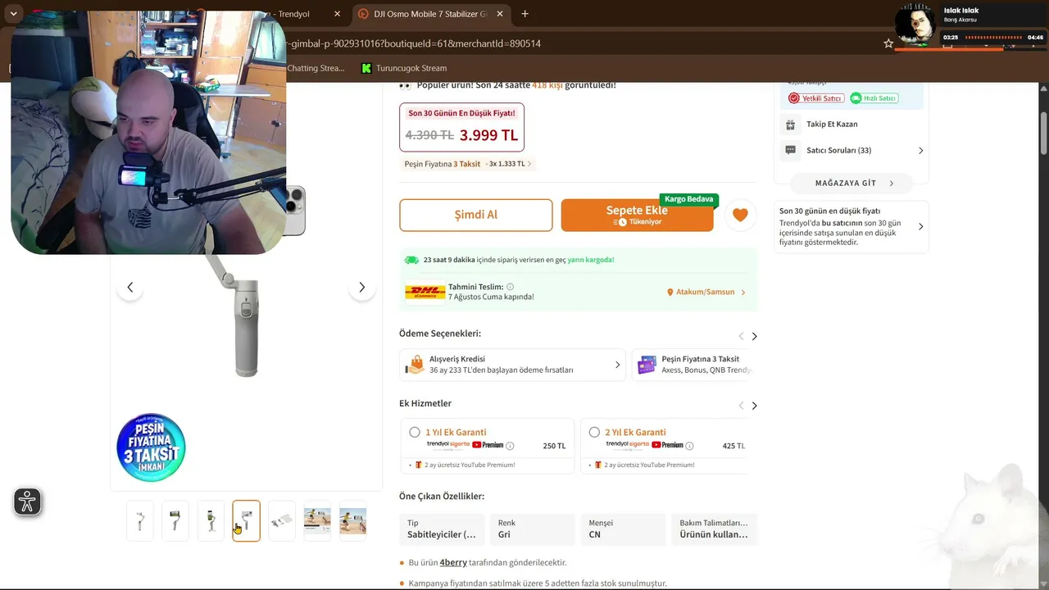Add product to favorites with heart icon
The height and width of the screenshot is (590, 1049).
(x=740, y=215)
